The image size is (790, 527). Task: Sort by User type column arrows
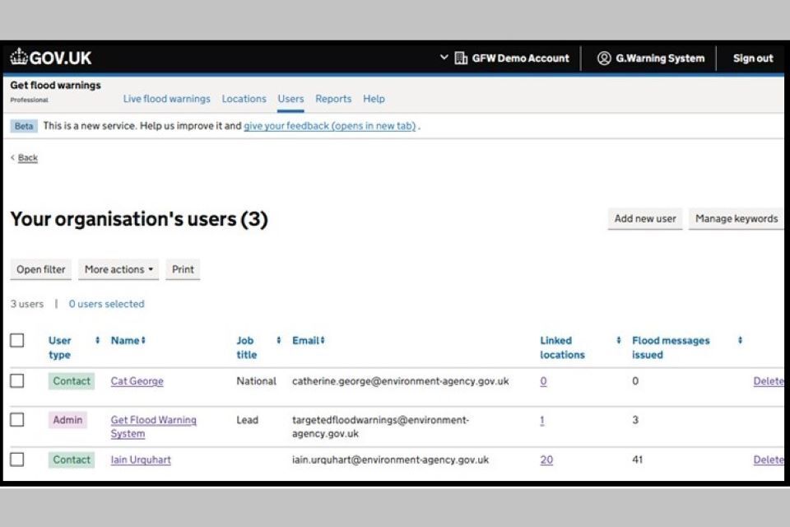coord(98,341)
